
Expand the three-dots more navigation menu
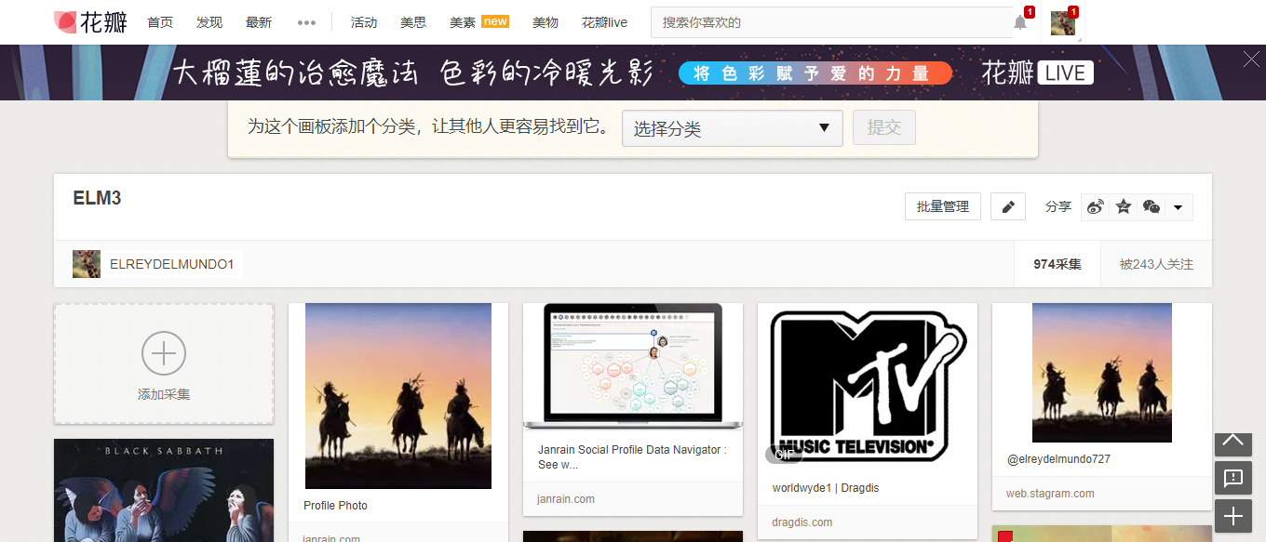(x=306, y=22)
